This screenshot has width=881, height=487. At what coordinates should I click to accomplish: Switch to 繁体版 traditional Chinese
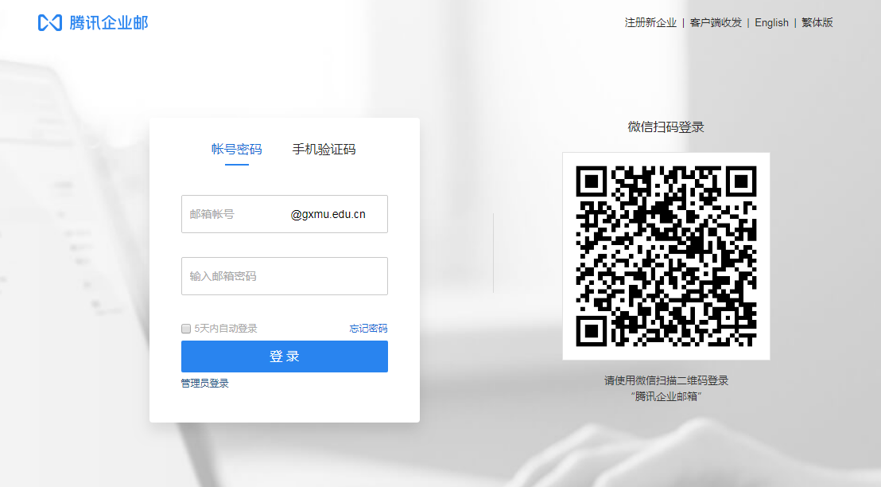coord(817,22)
